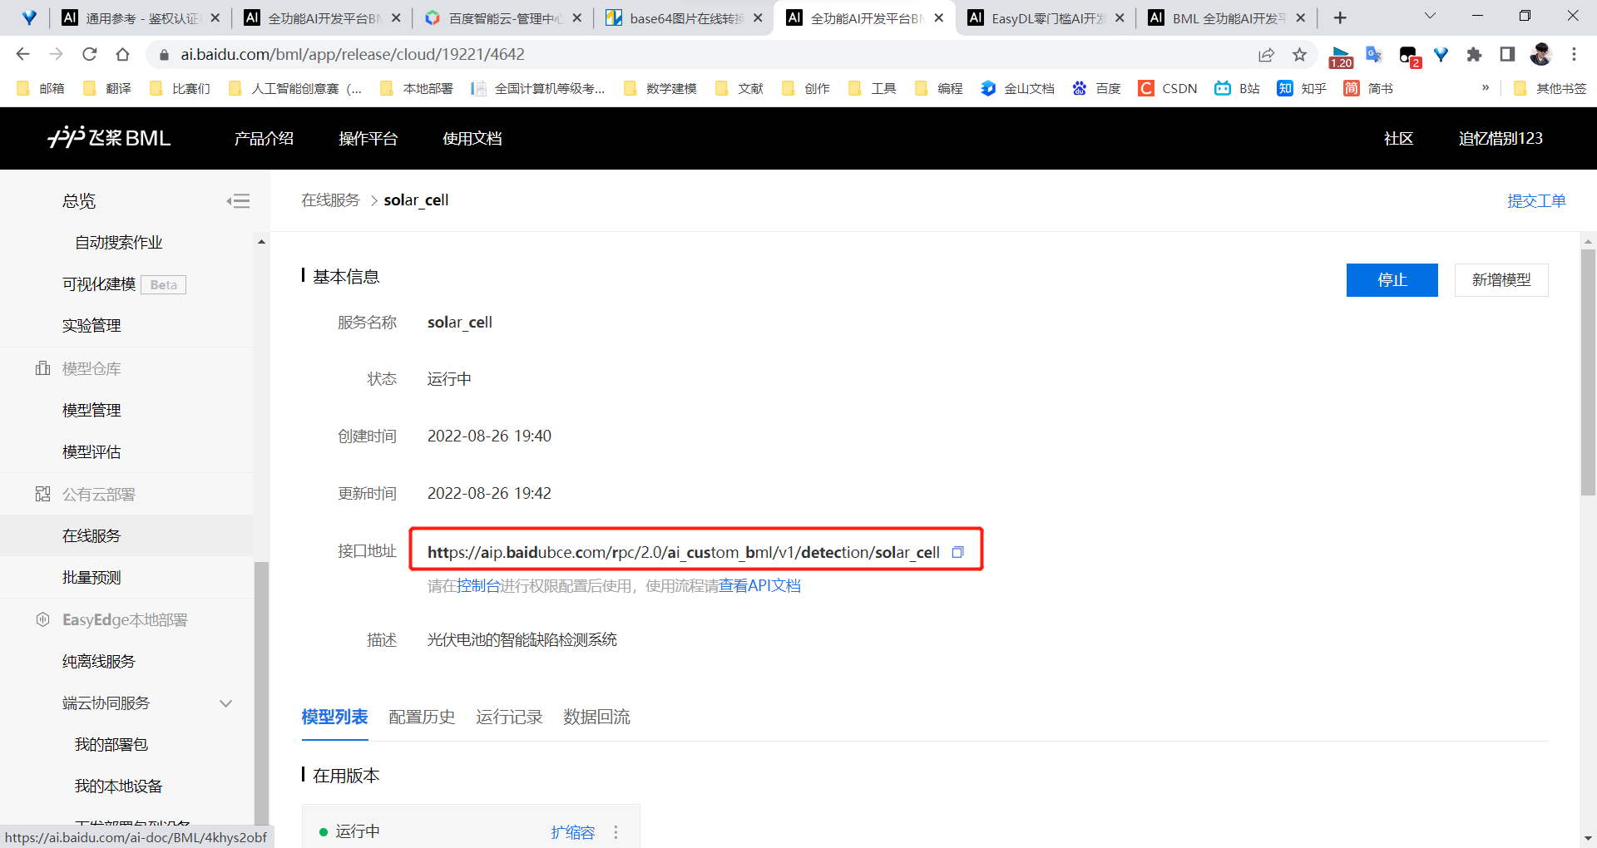
Task: Open the side panel icon
Action: click(1507, 54)
